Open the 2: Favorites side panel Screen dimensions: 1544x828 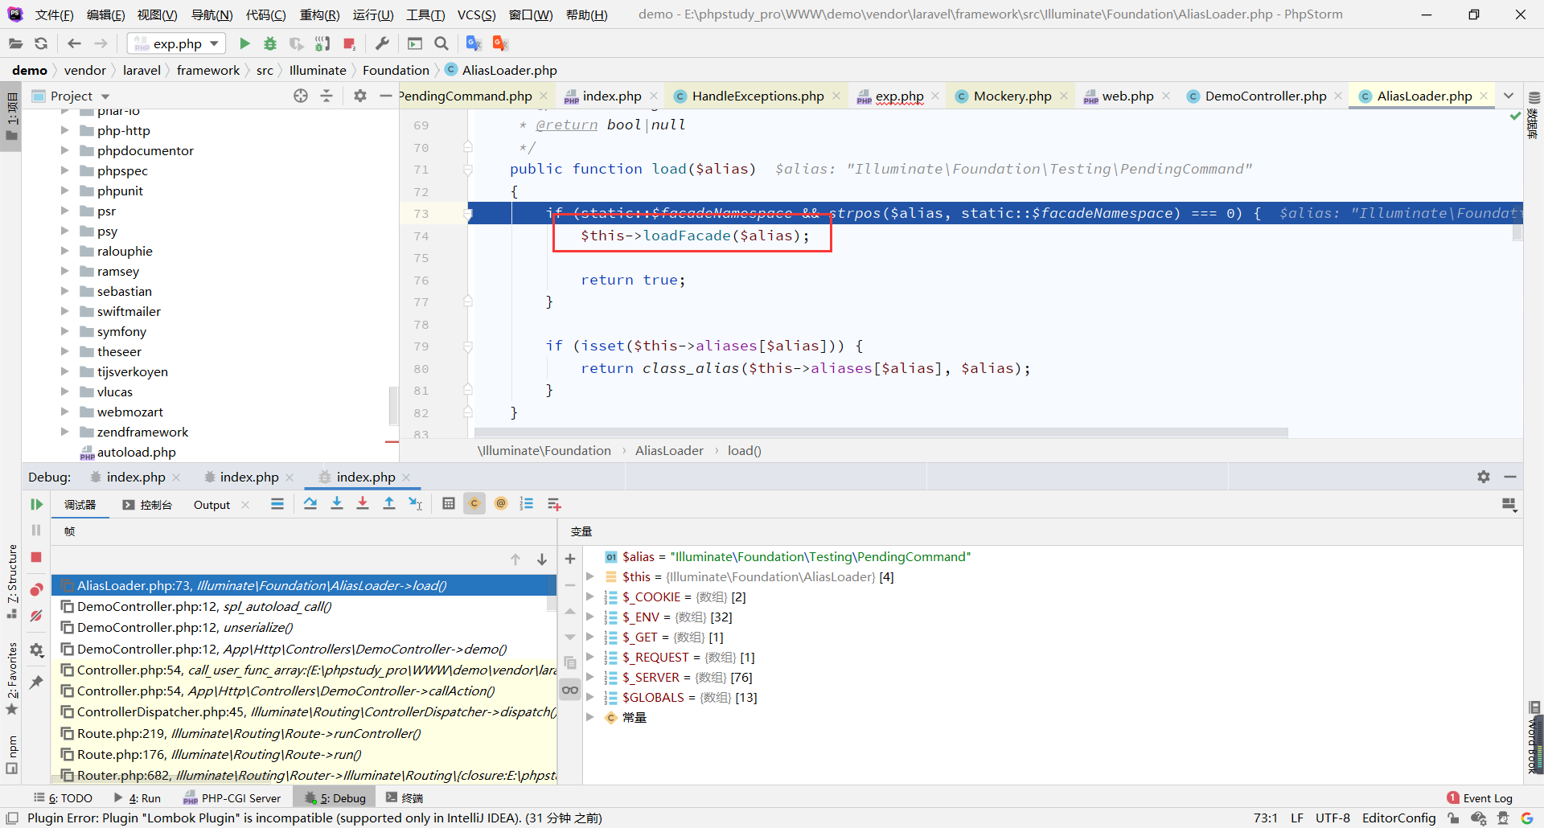[12, 678]
